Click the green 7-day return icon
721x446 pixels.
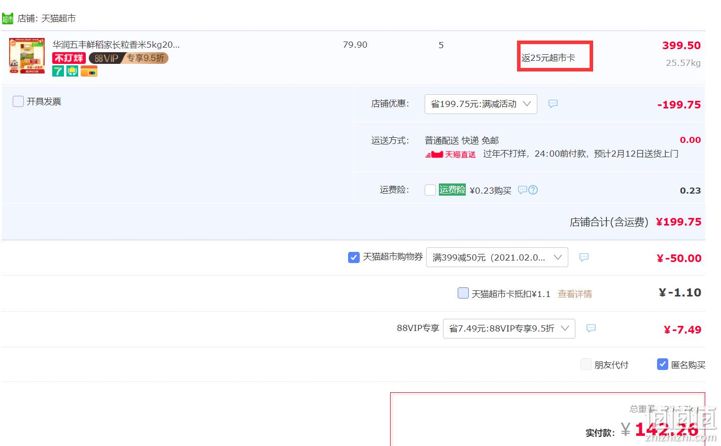click(58, 71)
